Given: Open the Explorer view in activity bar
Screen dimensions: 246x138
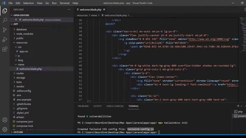Looking at the screenshot, I should (5, 11).
